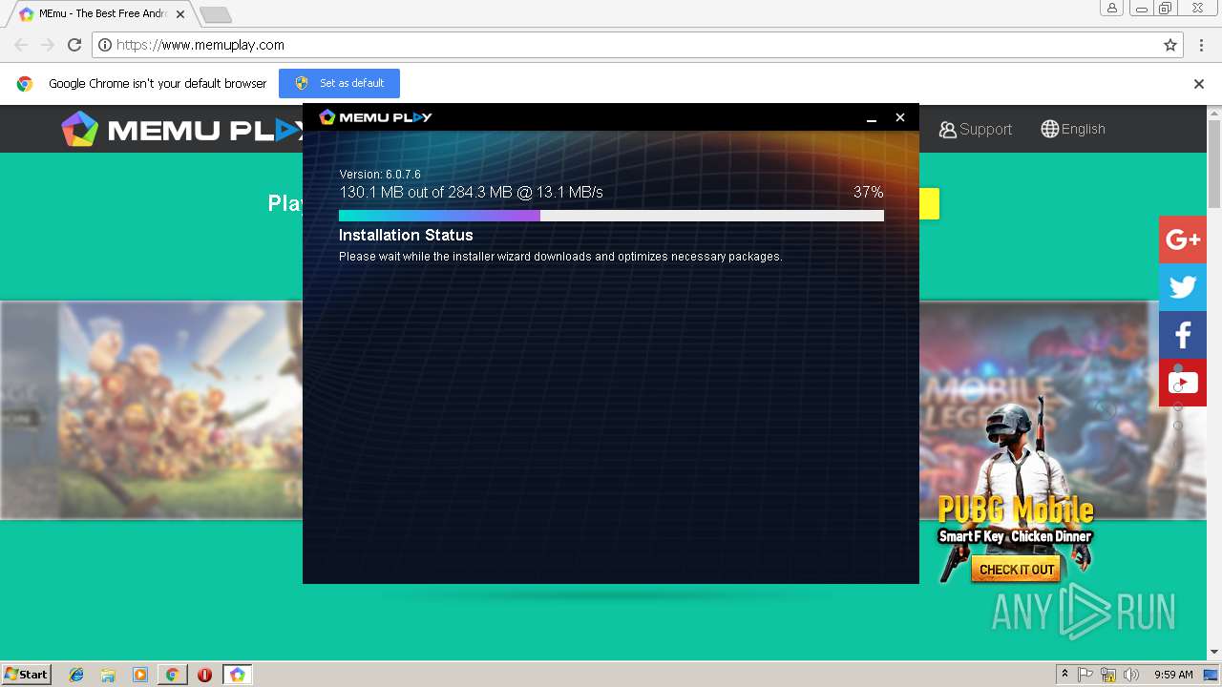Open Windows Explorer from the taskbar
Screen dimensions: 1222x687
(x=108, y=675)
